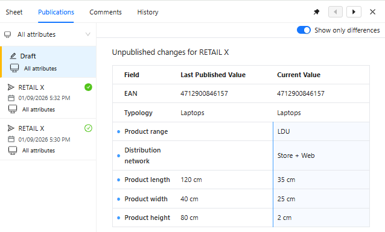
Task: Click filled green check of 5:32 PM publication
Action: [88, 87]
